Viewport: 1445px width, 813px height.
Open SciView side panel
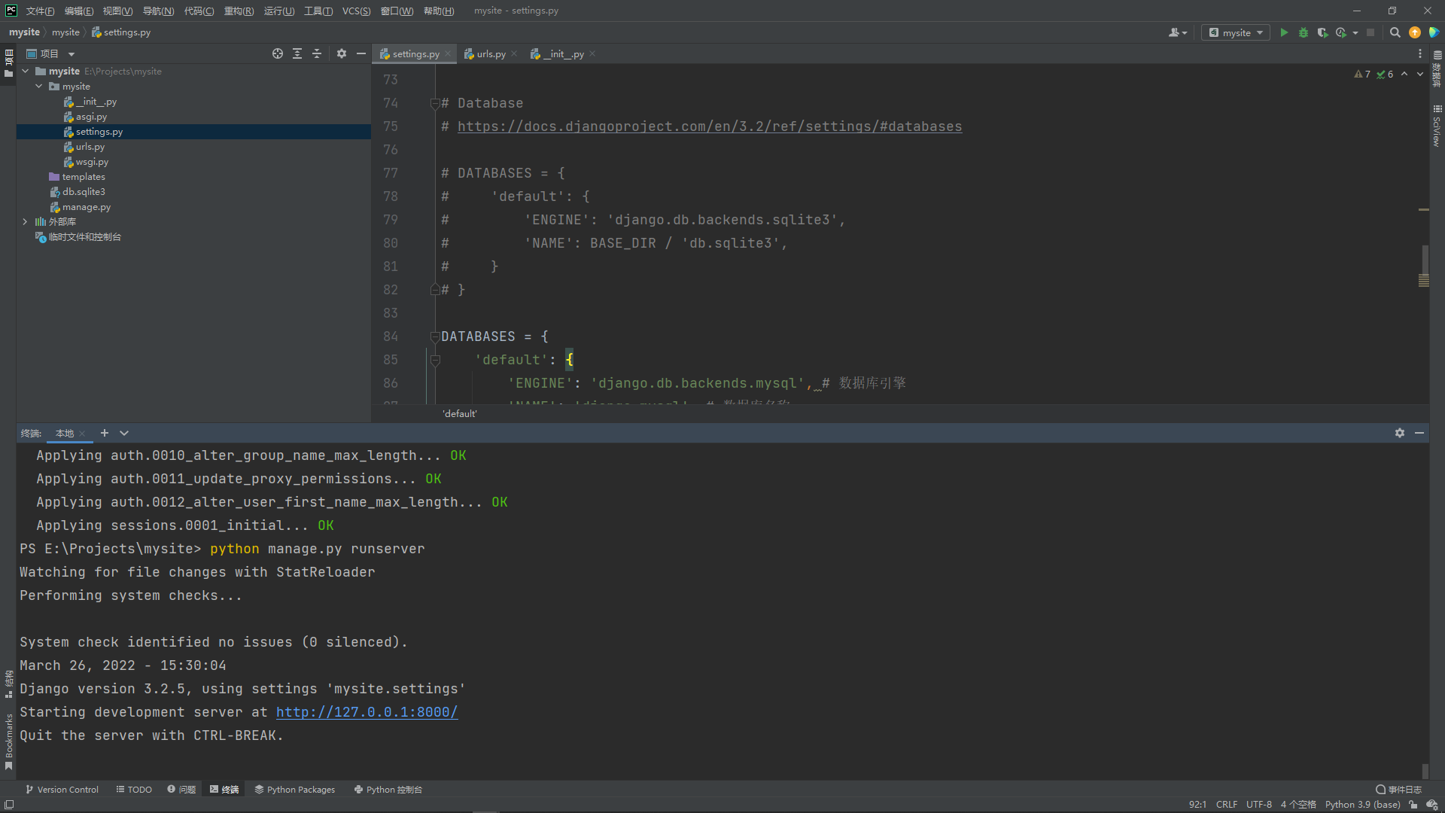1437,126
